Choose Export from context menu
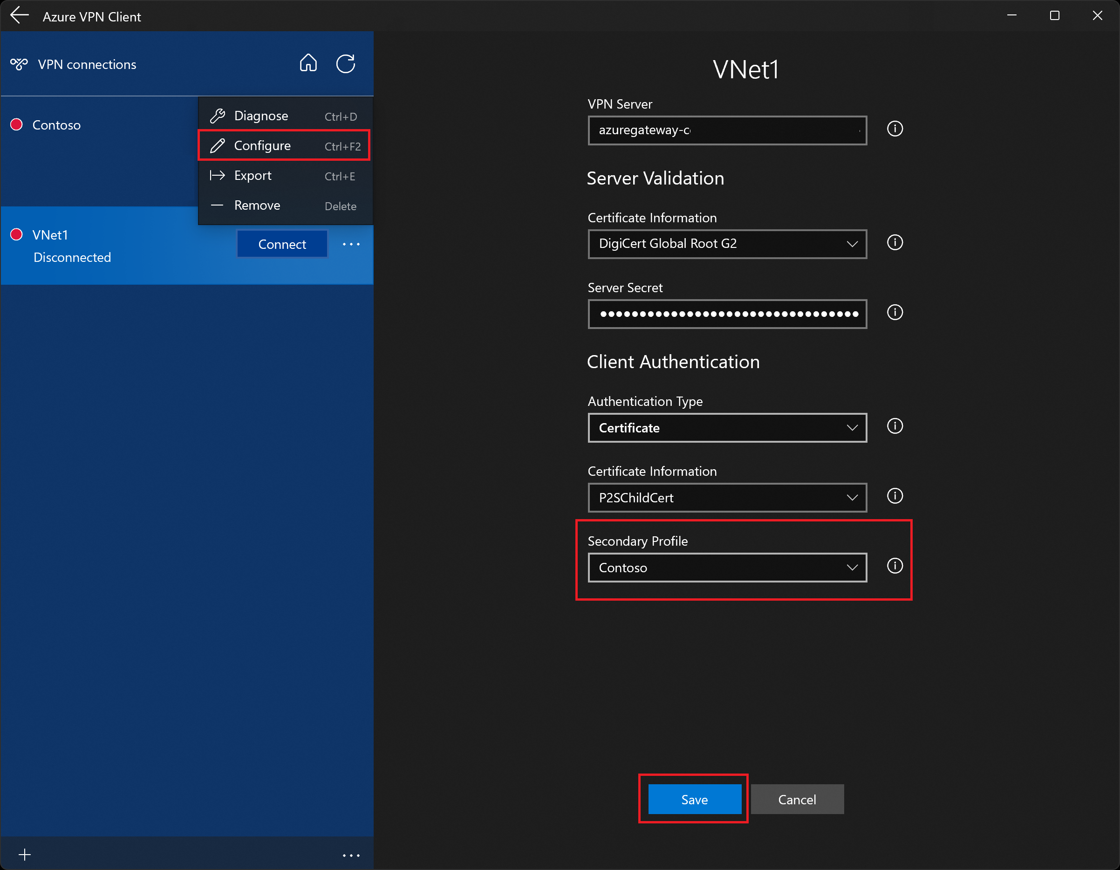This screenshot has height=870, width=1120. click(x=285, y=175)
